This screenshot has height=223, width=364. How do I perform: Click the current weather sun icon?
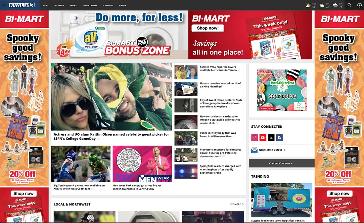[308, 5]
